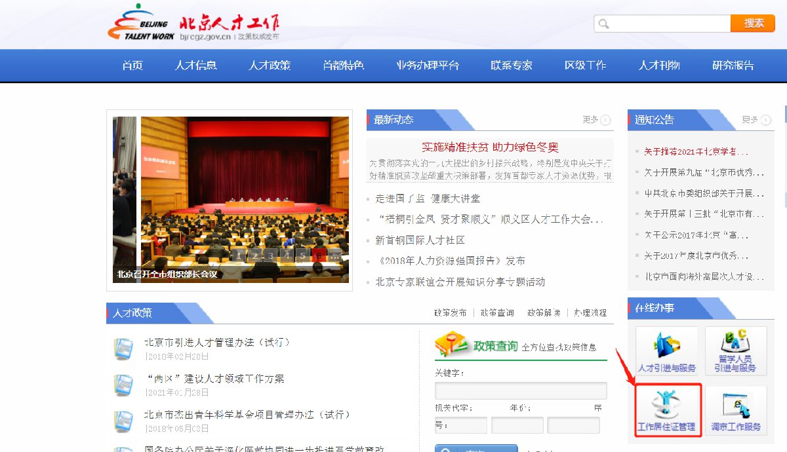Open 首页 in navigation bar
The image size is (787, 452).
(x=132, y=66)
